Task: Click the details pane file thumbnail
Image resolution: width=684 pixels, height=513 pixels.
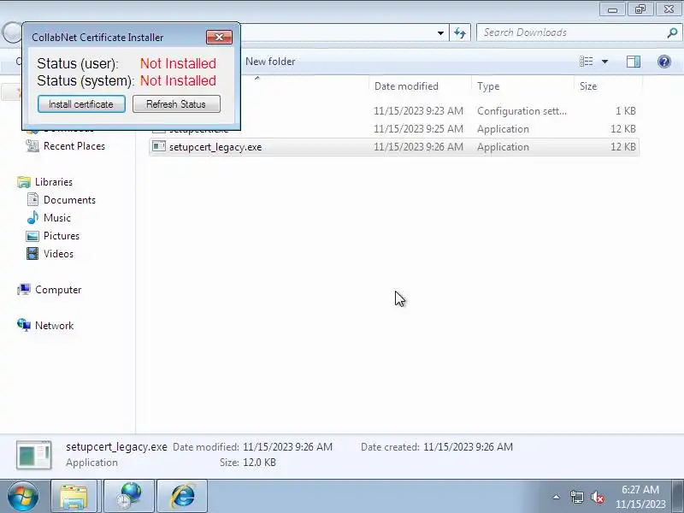Action: click(34, 455)
